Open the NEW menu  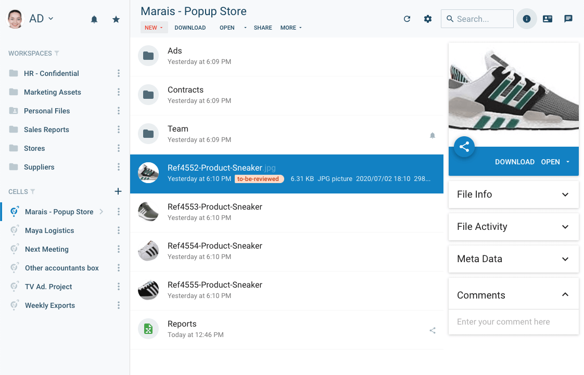[x=154, y=27]
